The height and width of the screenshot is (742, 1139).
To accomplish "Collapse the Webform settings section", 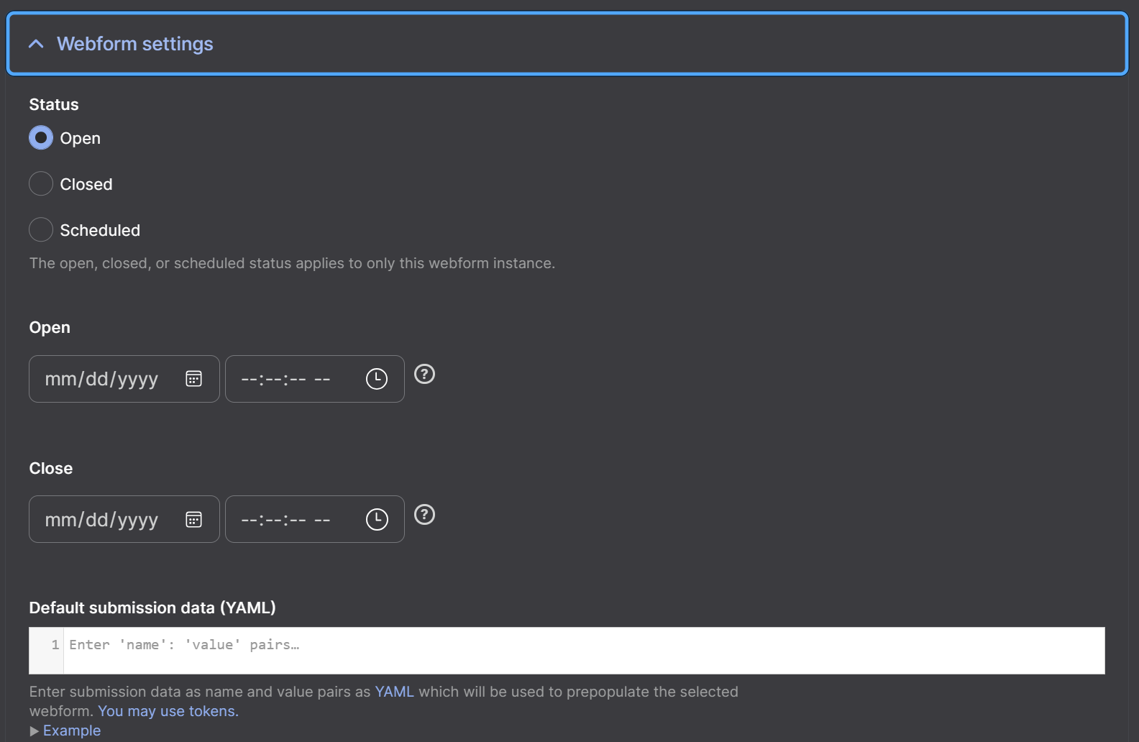I will pyautogui.click(x=567, y=44).
